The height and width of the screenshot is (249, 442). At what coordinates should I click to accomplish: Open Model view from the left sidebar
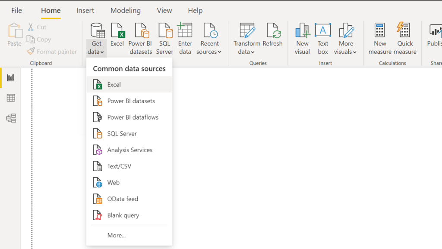[x=10, y=117]
